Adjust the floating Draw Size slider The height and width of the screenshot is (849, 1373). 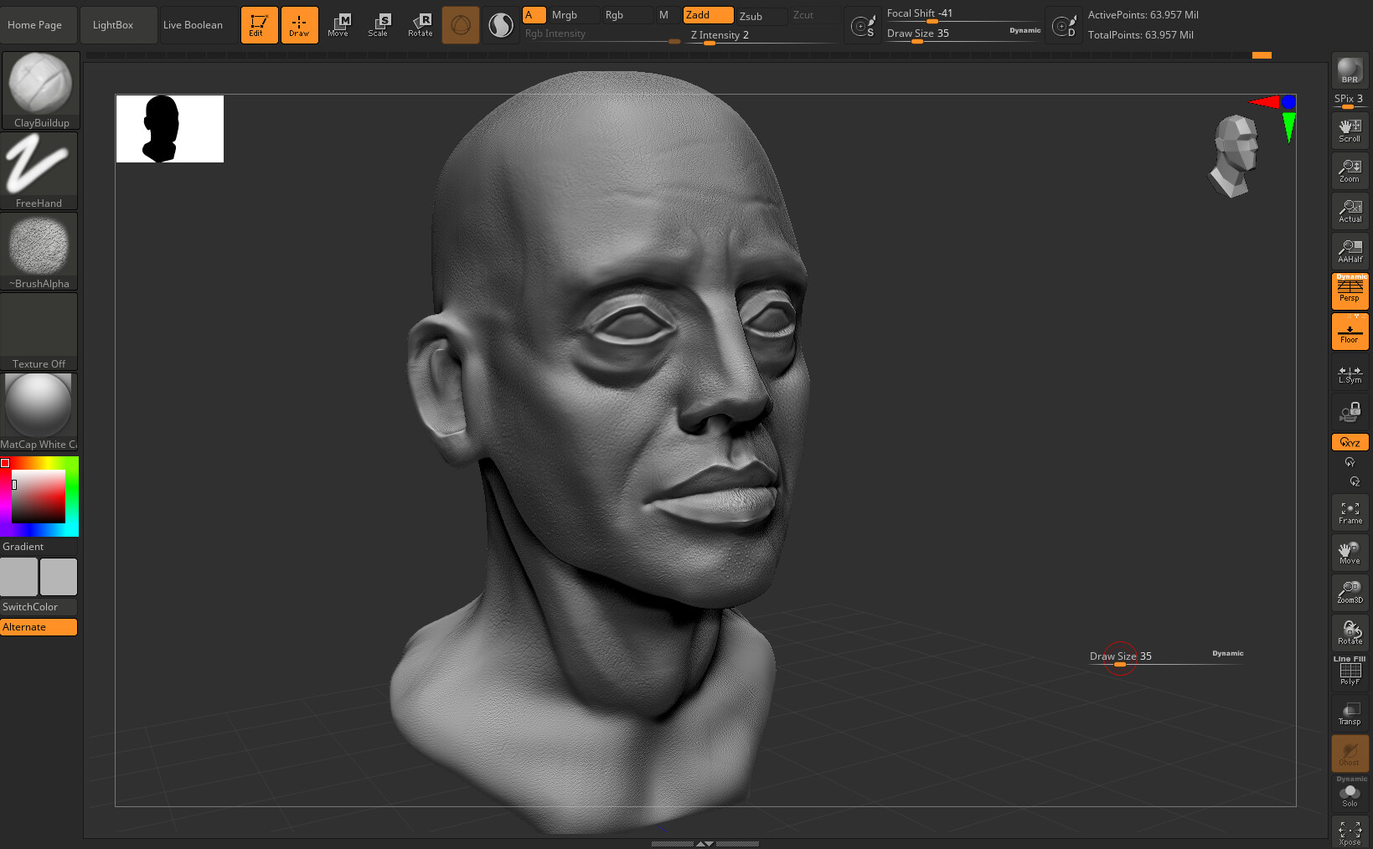click(x=1121, y=662)
